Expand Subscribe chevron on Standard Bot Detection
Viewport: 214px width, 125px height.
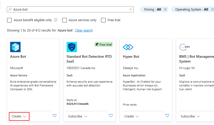(x=86, y=116)
